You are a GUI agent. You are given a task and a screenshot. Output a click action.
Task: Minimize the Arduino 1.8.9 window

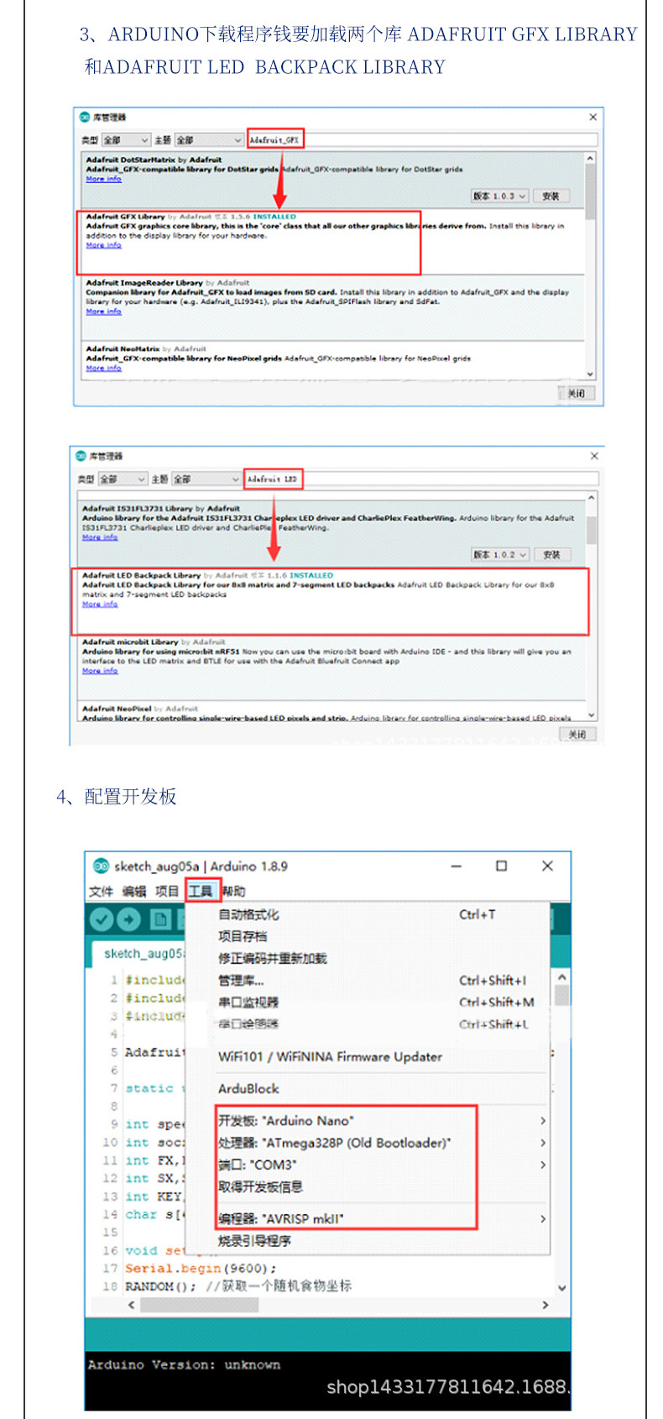(457, 866)
